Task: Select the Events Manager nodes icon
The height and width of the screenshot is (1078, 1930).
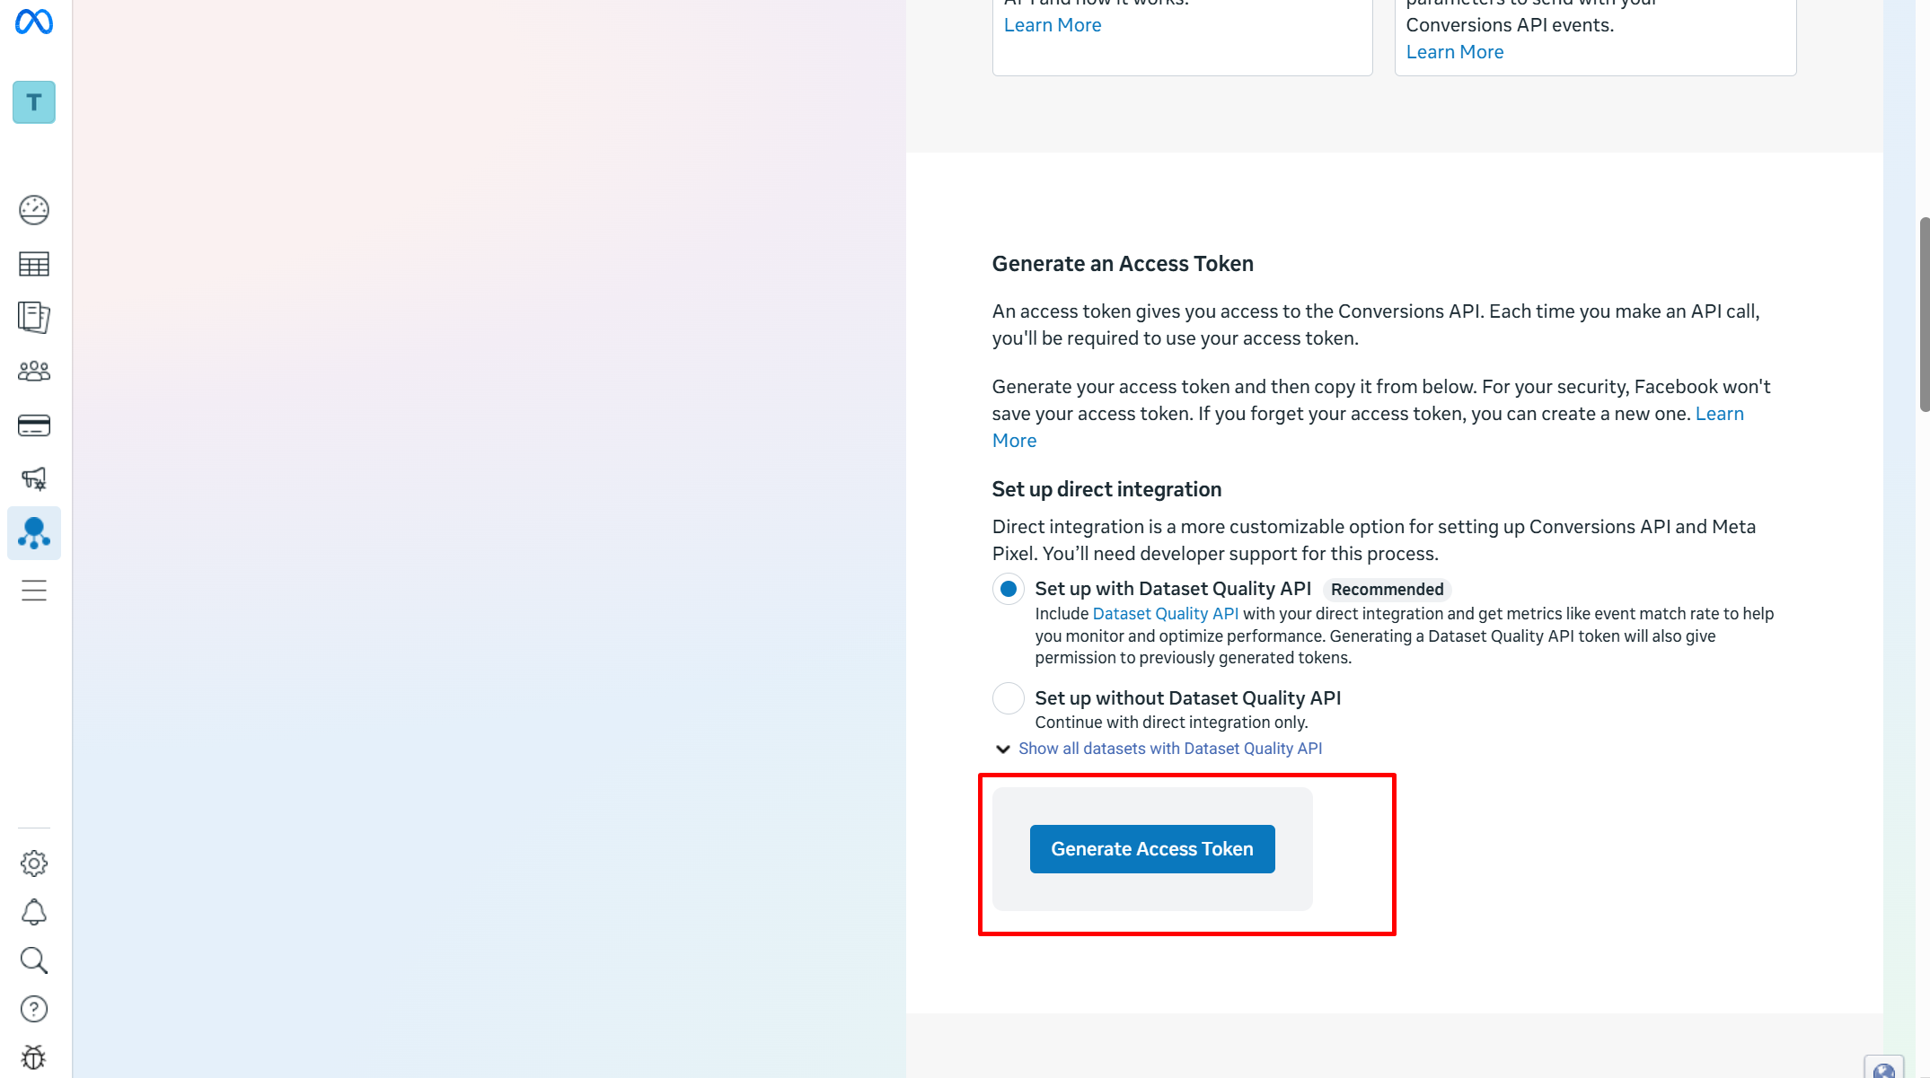Action: click(34, 533)
